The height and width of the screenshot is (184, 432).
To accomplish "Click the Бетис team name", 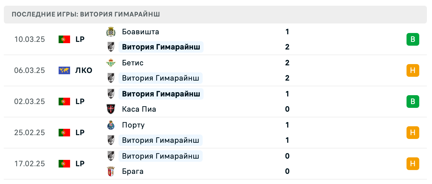I will point(133,63).
